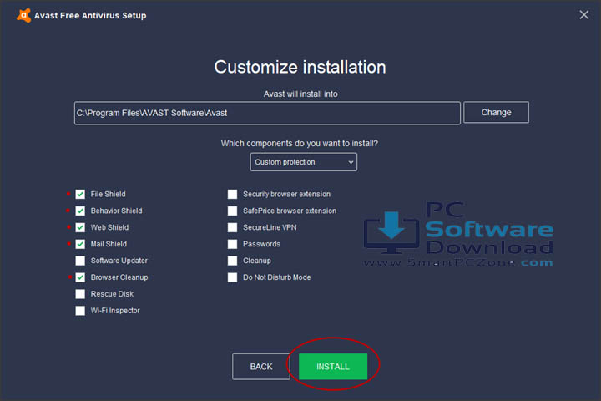This screenshot has height=401, width=601.
Task: Click the Do Not Disturb Mode label
Action: (x=277, y=277)
